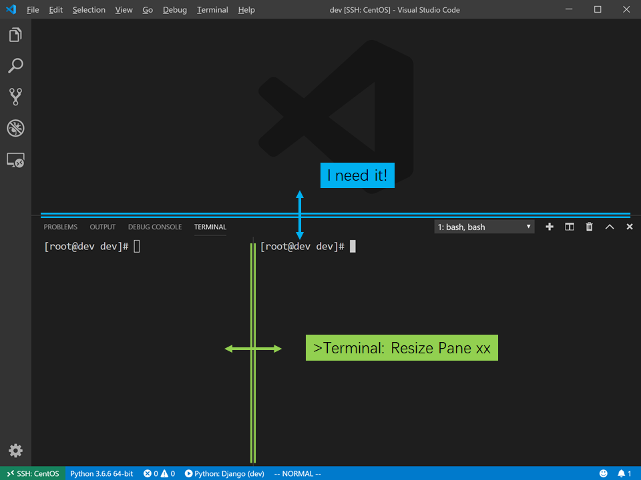Send feedback using the smiley icon
The image size is (641, 480).
(x=604, y=473)
